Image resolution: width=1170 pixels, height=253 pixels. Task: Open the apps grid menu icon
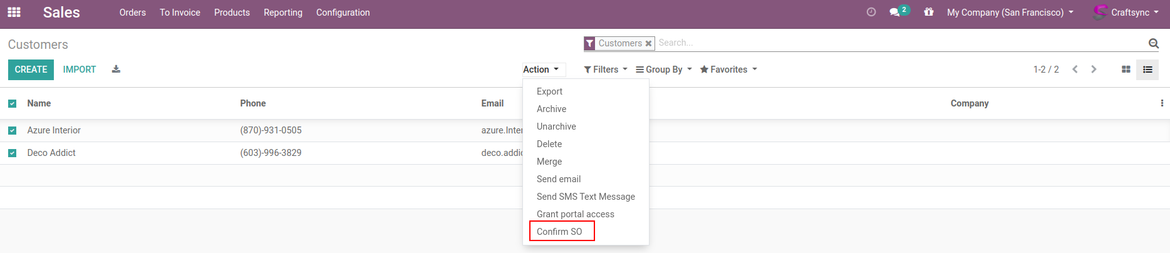(14, 13)
